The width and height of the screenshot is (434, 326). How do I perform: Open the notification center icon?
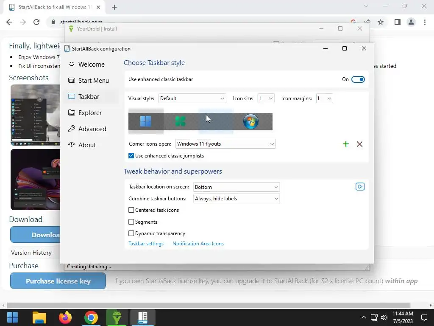[424, 318]
